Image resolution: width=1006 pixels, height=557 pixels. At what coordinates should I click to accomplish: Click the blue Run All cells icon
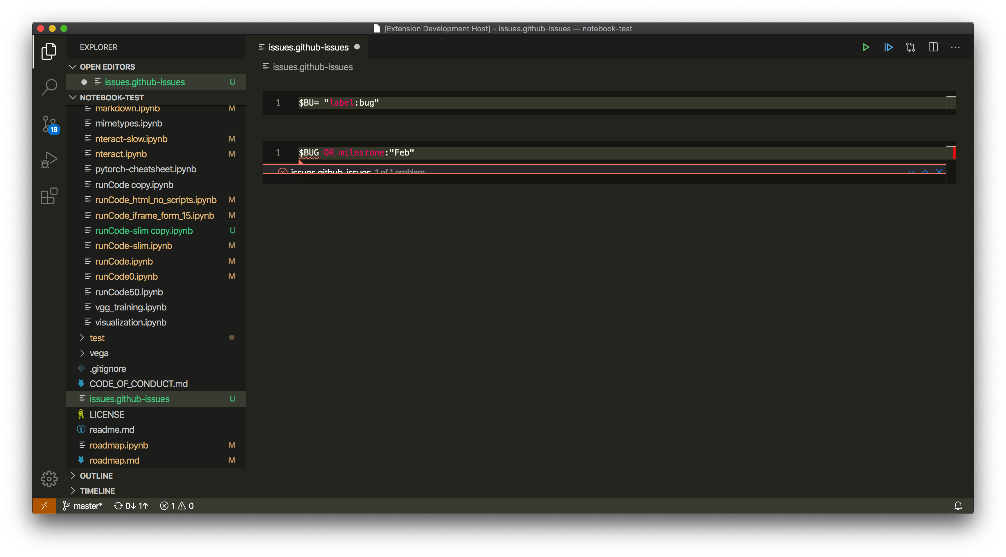(888, 47)
